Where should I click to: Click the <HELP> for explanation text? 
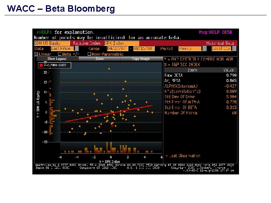click(65, 32)
